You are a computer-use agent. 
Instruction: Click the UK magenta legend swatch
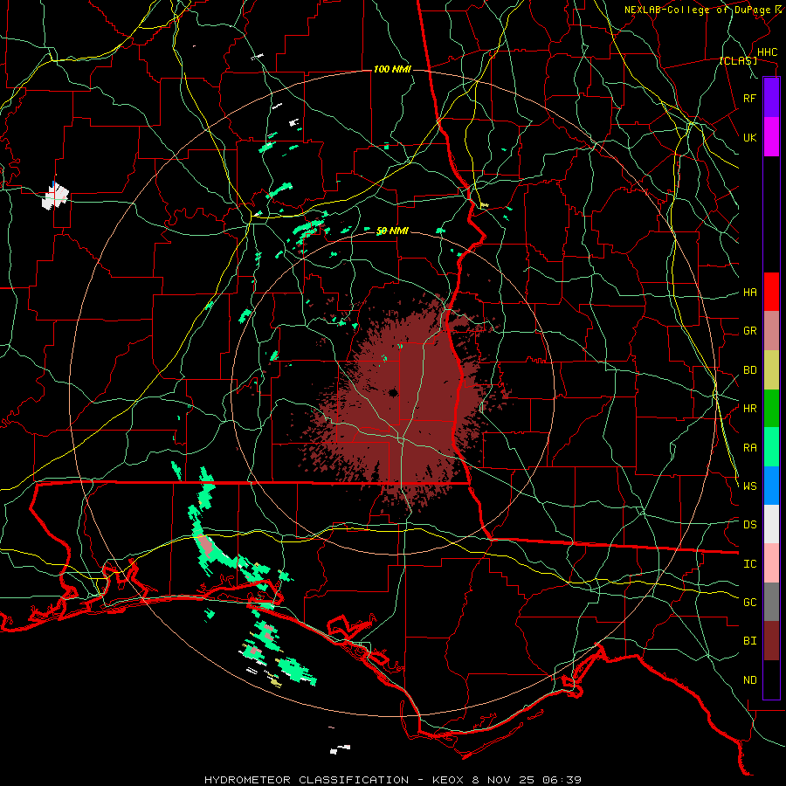tap(771, 137)
